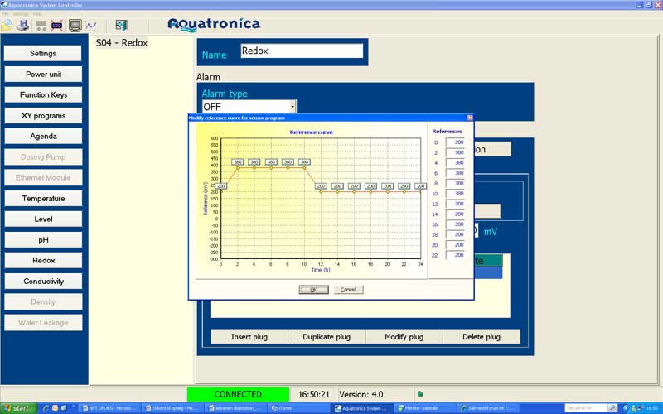
Task: Click the search magnifier in the taskbar
Action: click(612, 408)
